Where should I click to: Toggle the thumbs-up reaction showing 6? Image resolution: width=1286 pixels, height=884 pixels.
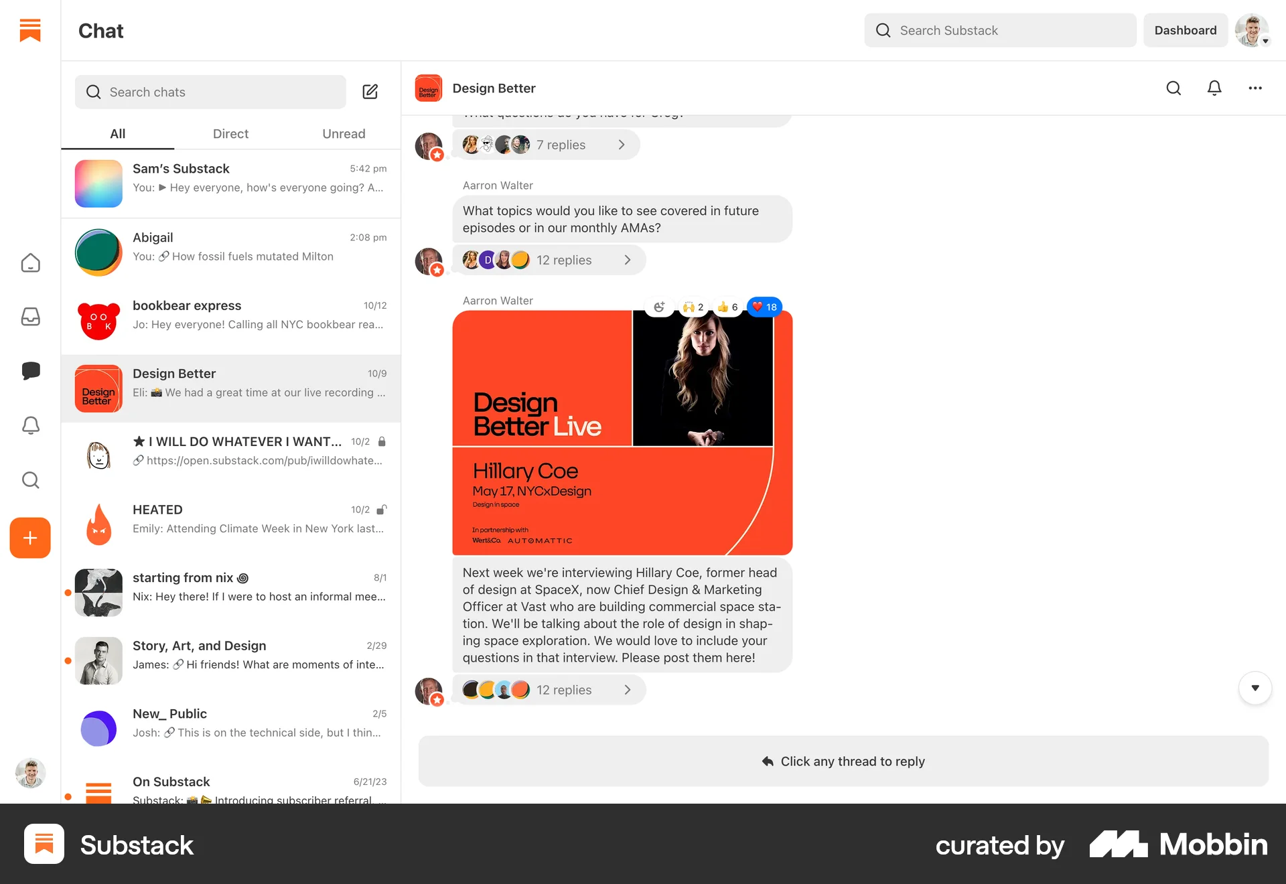727,307
